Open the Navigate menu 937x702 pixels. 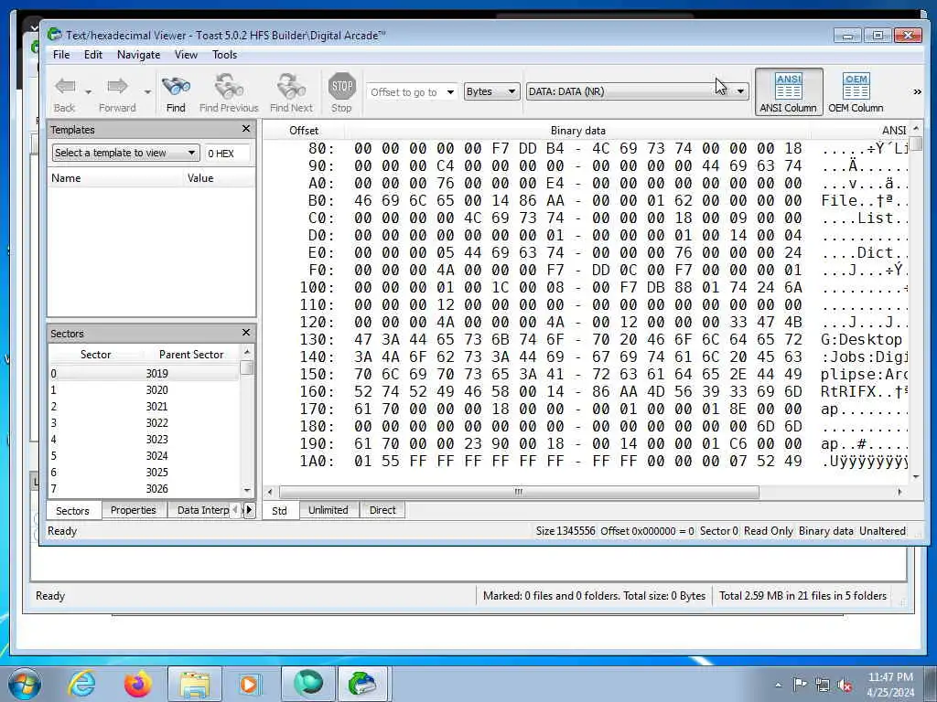(x=139, y=54)
